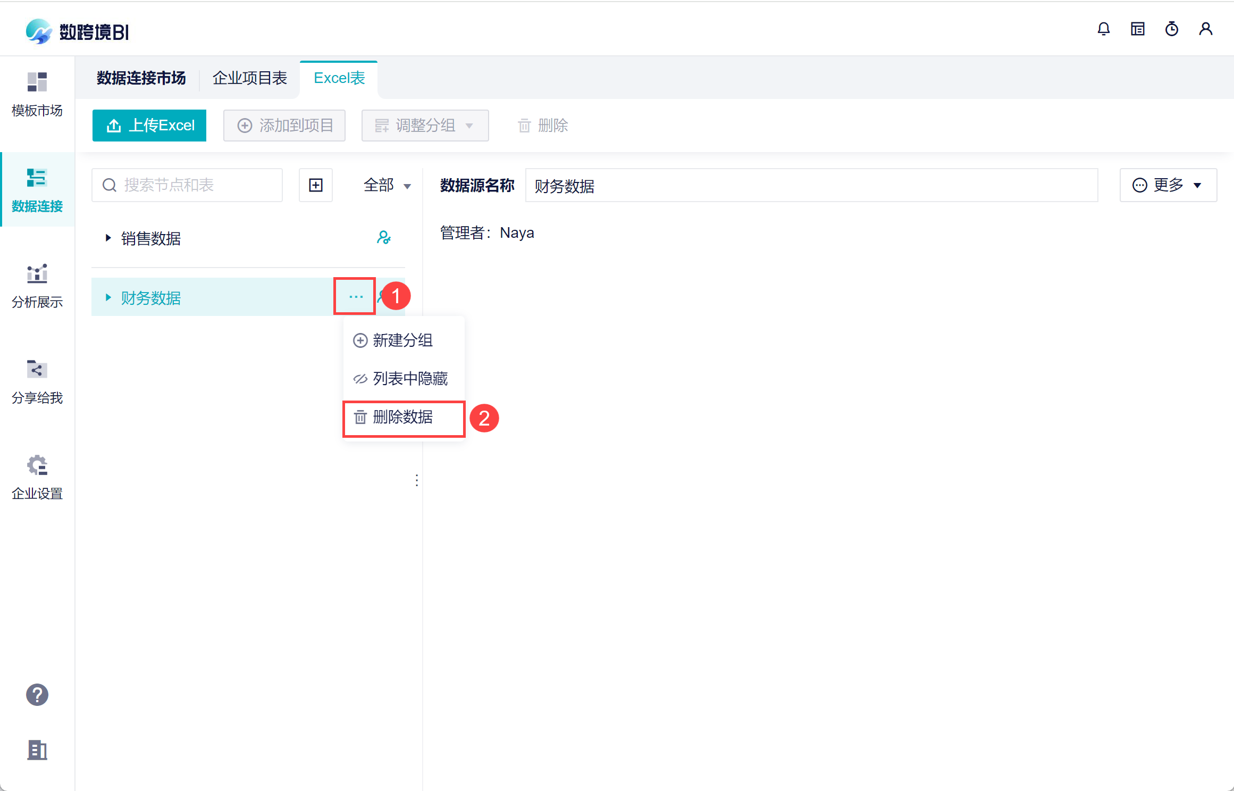The width and height of the screenshot is (1234, 791).
Task: Open 企业设置 in the sidebar
Action: click(x=37, y=477)
